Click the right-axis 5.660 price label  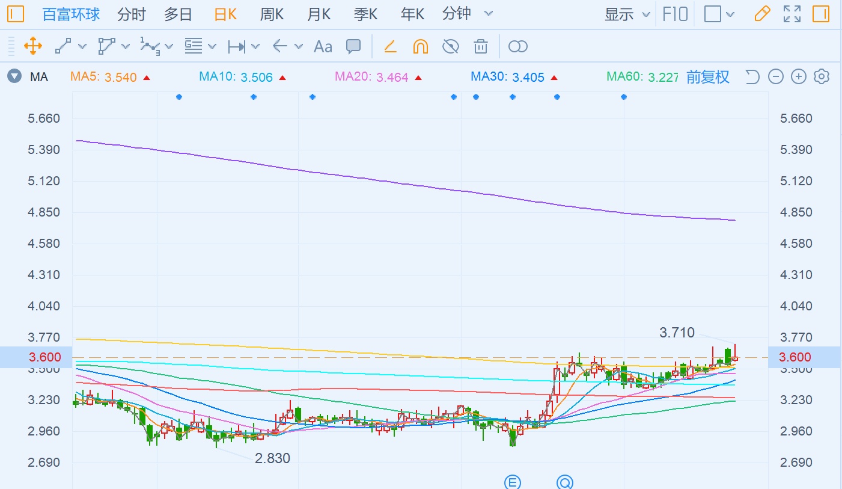coord(796,118)
